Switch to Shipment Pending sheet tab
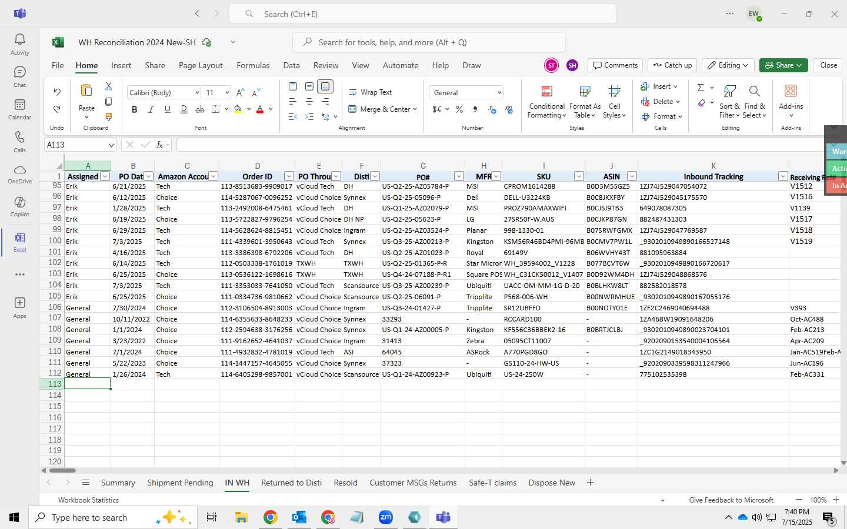The image size is (847, 529). [180, 483]
